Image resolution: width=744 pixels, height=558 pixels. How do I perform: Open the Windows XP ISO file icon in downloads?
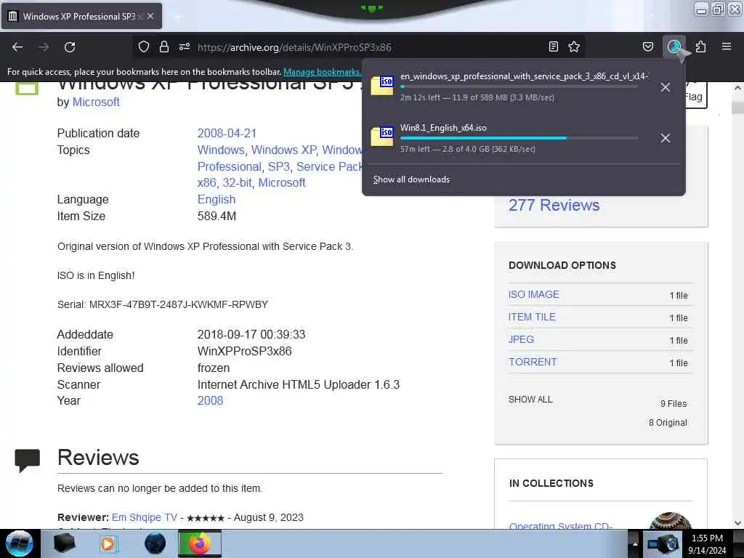(x=382, y=86)
